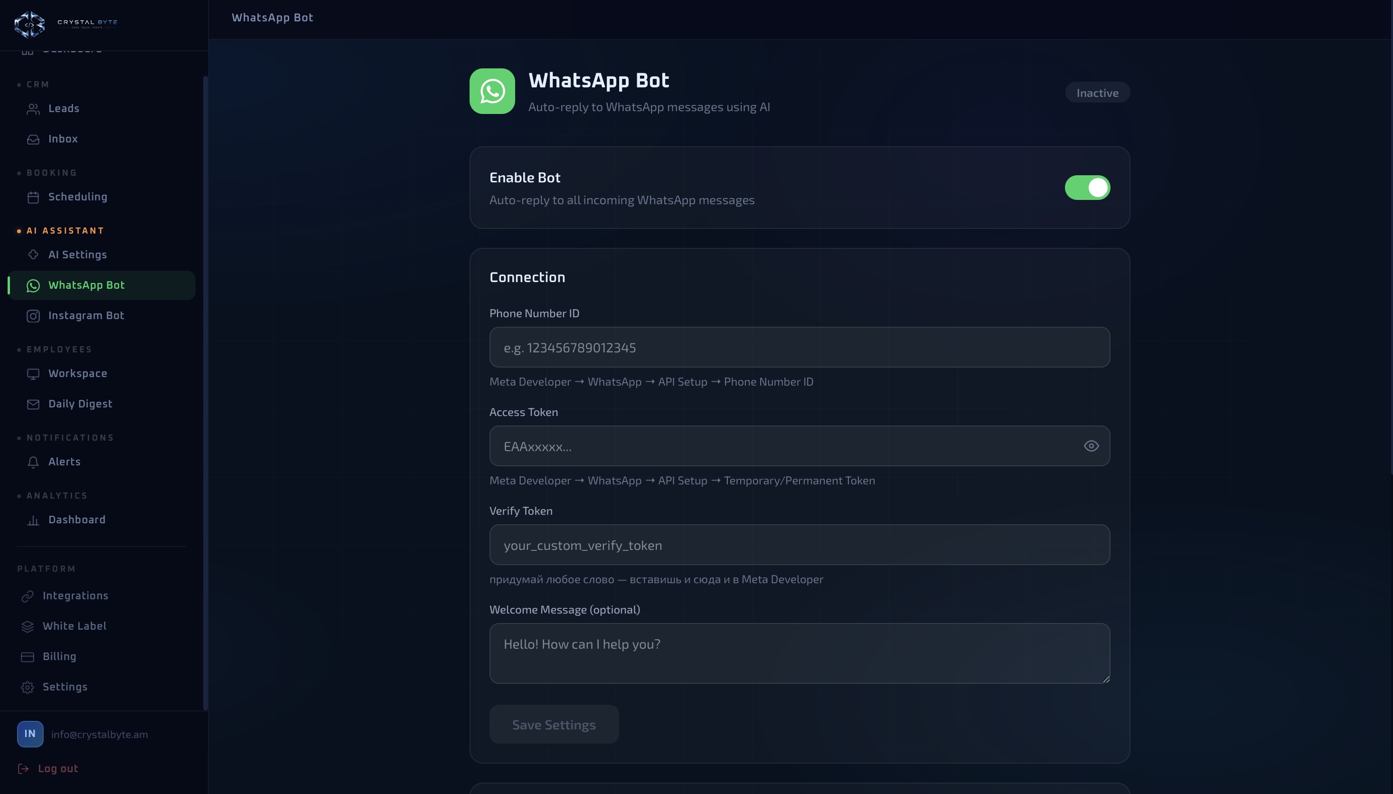This screenshot has height=794, width=1393.
Task: Open Daily Digest
Action: pyautogui.click(x=102, y=404)
